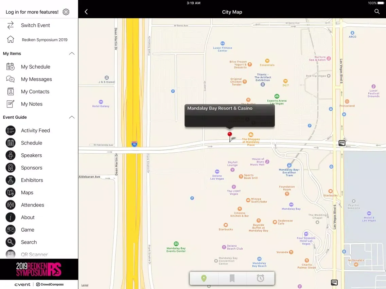
Task: Open the Attendees group icon
Action: (11, 205)
